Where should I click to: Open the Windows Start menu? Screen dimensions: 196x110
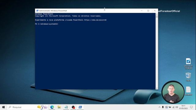[3, 107]
